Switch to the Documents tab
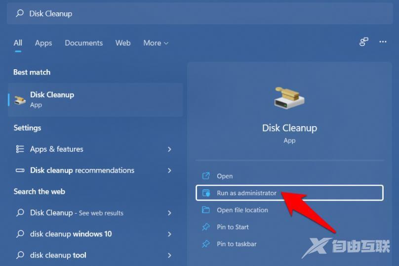Screen dimensions: 399x266 84,43
